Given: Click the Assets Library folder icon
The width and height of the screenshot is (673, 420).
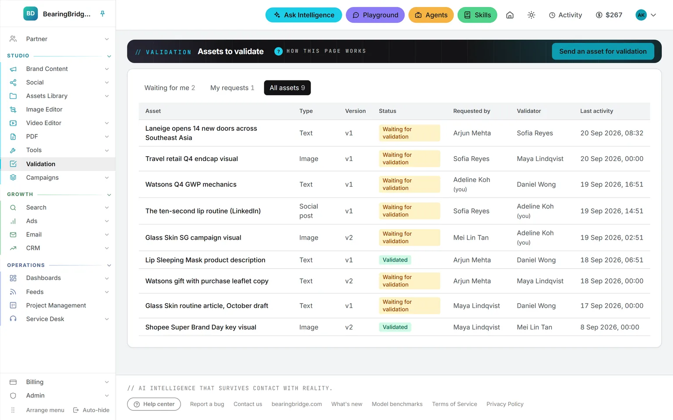Looking at the screenshot, I should (13, 96).
